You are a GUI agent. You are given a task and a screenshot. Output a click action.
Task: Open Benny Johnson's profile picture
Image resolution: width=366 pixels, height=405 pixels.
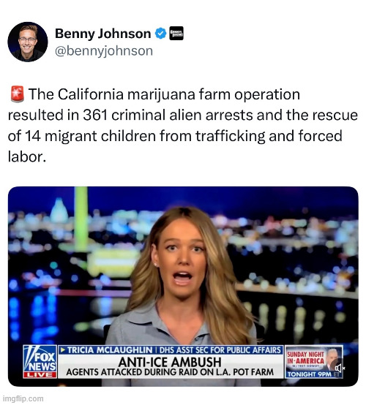tap(28, 42)
